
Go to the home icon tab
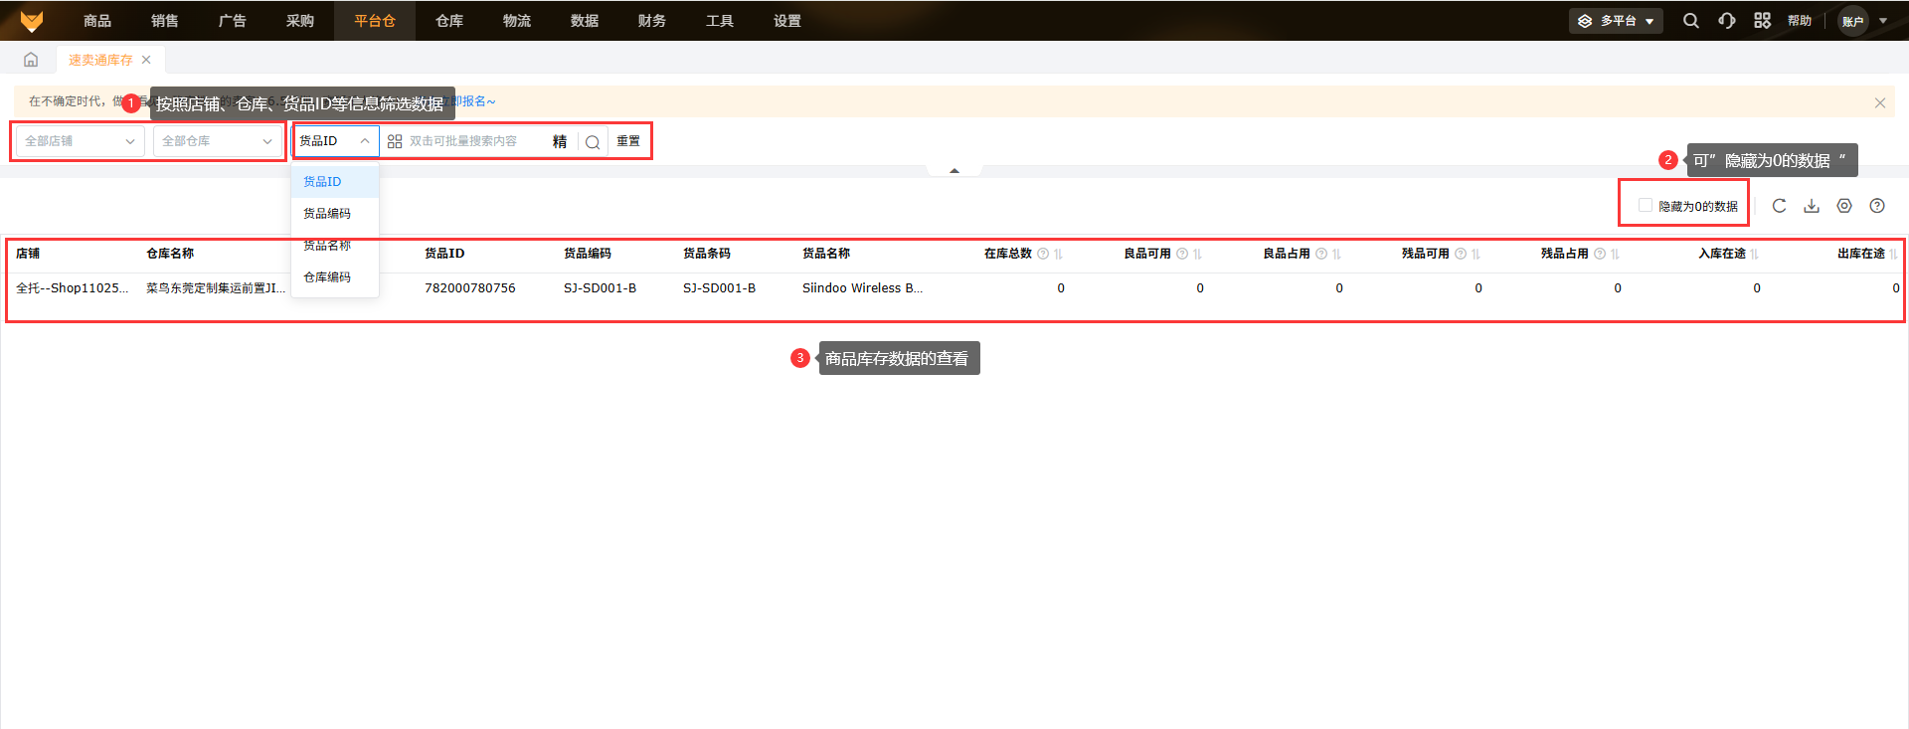pos(31,60)
